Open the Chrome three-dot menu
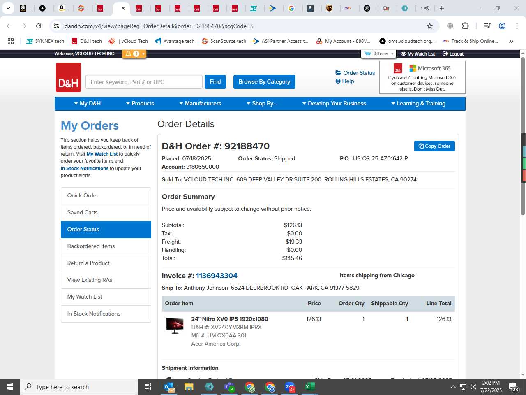Screen dimensions: 526x395 [517, 26]
